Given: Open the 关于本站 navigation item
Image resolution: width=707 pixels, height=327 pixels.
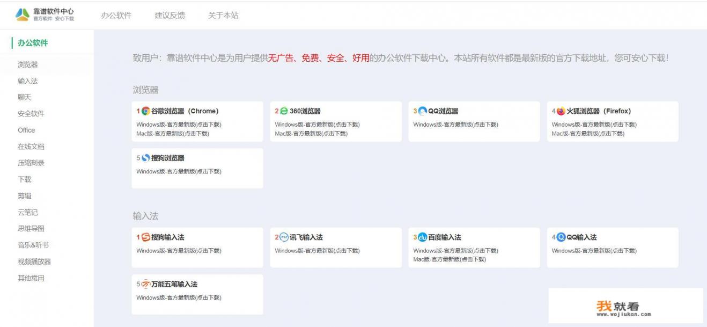Looking at the screenshot, I should pyautogui.click(x=223, y=16).
